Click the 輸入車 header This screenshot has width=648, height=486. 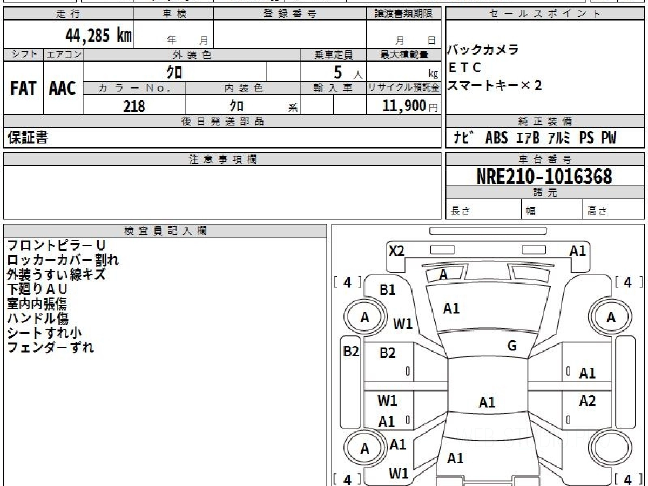tap(333, 89)
